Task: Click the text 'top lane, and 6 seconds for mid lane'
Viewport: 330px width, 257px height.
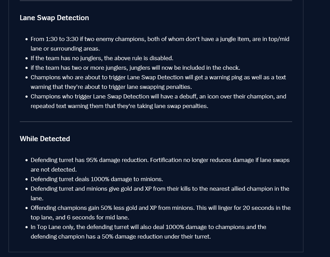Action: click(x=80, y=217)
